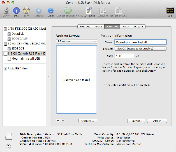Select the Mountain Install USB volume
176x152 pixels.
[24, 58]
